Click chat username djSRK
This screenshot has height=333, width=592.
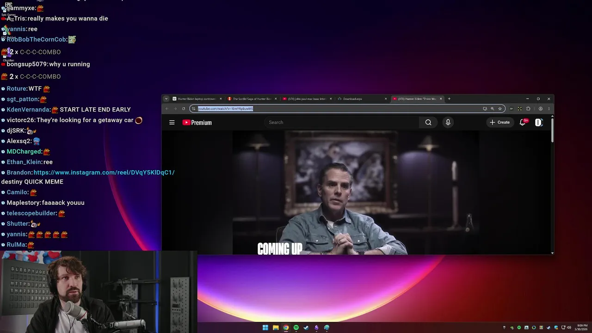[x=16, y=131]
